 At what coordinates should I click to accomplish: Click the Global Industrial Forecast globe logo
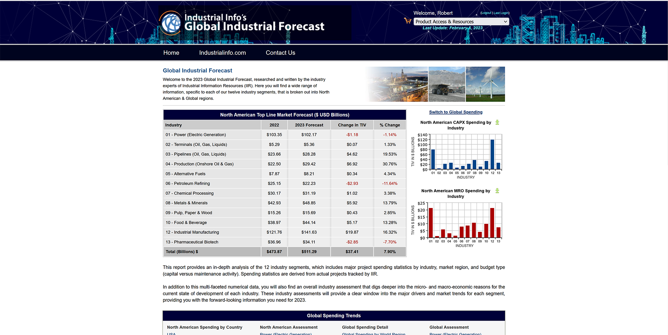(171, 23)
